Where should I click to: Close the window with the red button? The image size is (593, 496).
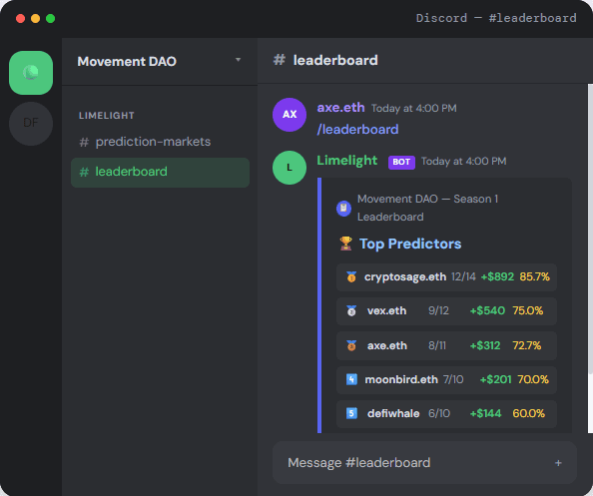pos(20,19)
